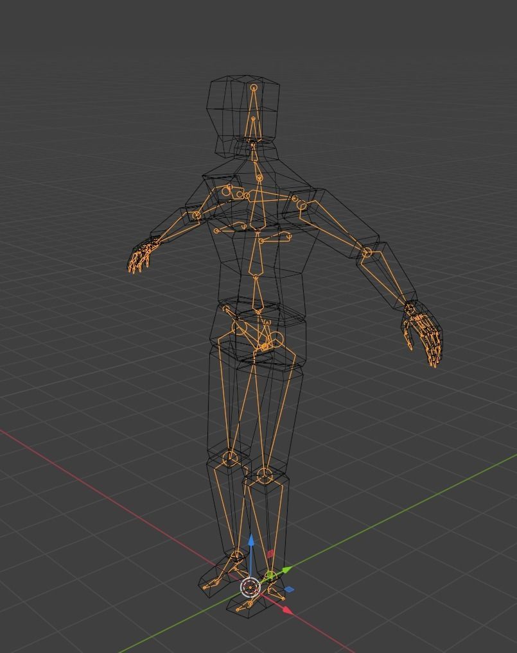
Task: Click the hand bones on the short foreshortened arm
Action: click(142, 256)
